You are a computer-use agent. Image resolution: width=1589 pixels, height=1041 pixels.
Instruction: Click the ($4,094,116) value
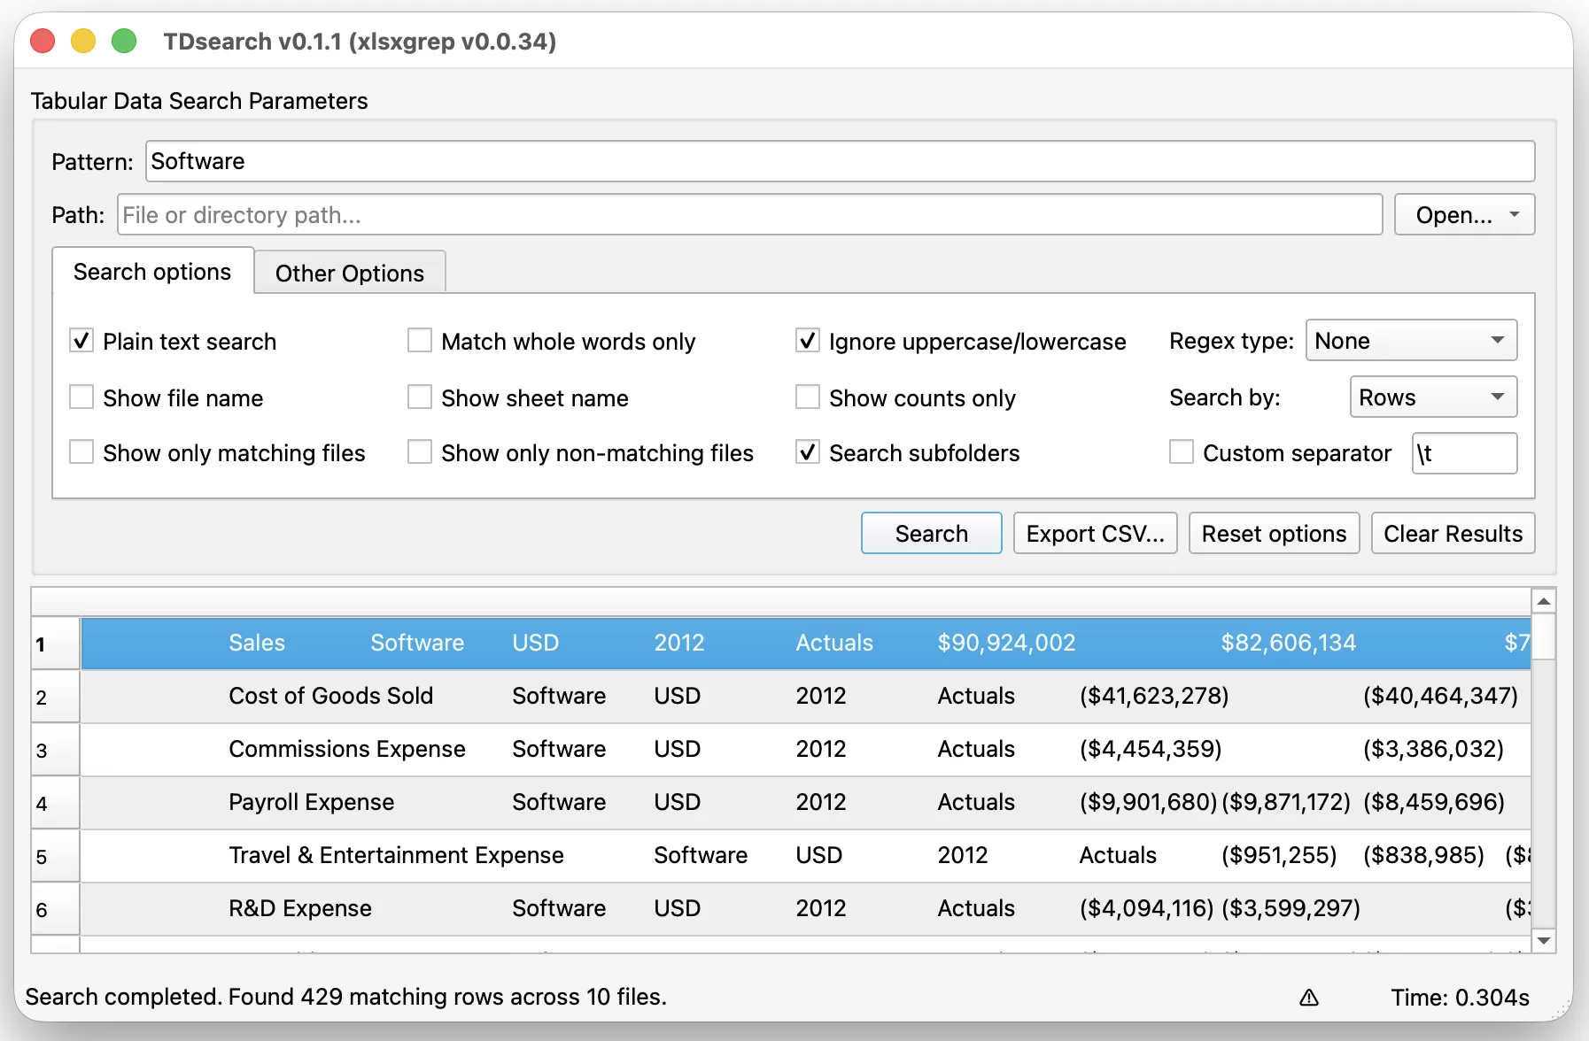tap(1146, 908)
